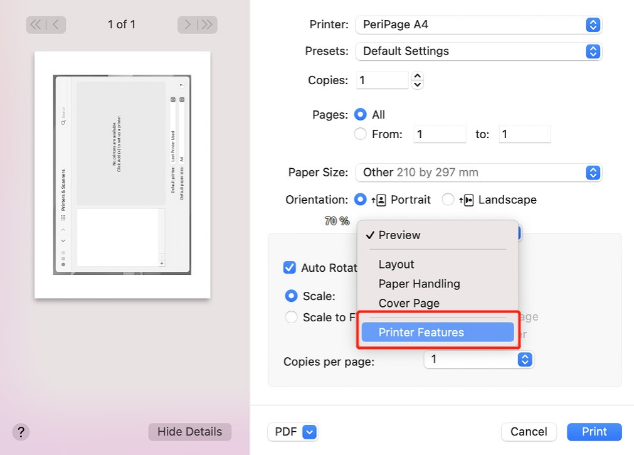Image resolution: width=634 pixels, height=455 pixels.
Task: Open the Presets dropdown
Action: pyautogui.click(x=478, y=51)
